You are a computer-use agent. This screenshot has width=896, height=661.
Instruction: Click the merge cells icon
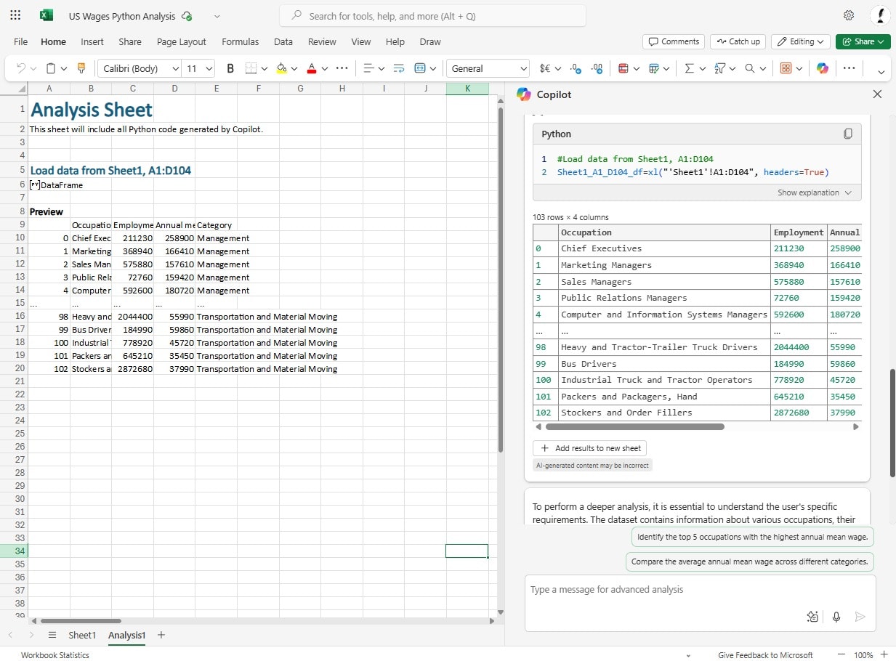coord(420,68)
